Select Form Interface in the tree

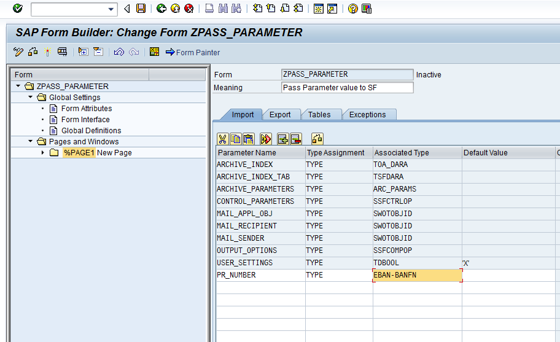point(85,120)
